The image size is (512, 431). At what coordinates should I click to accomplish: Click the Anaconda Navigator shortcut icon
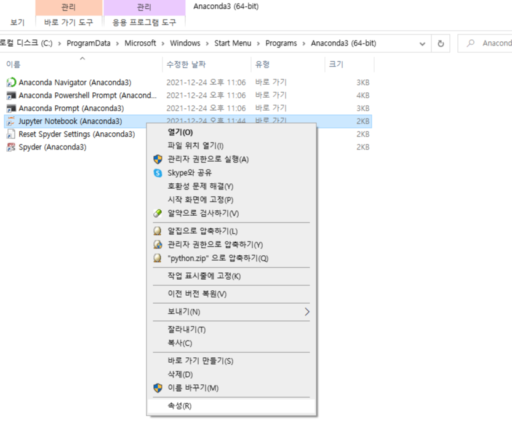pyautogui.click(x=11, y=82)
